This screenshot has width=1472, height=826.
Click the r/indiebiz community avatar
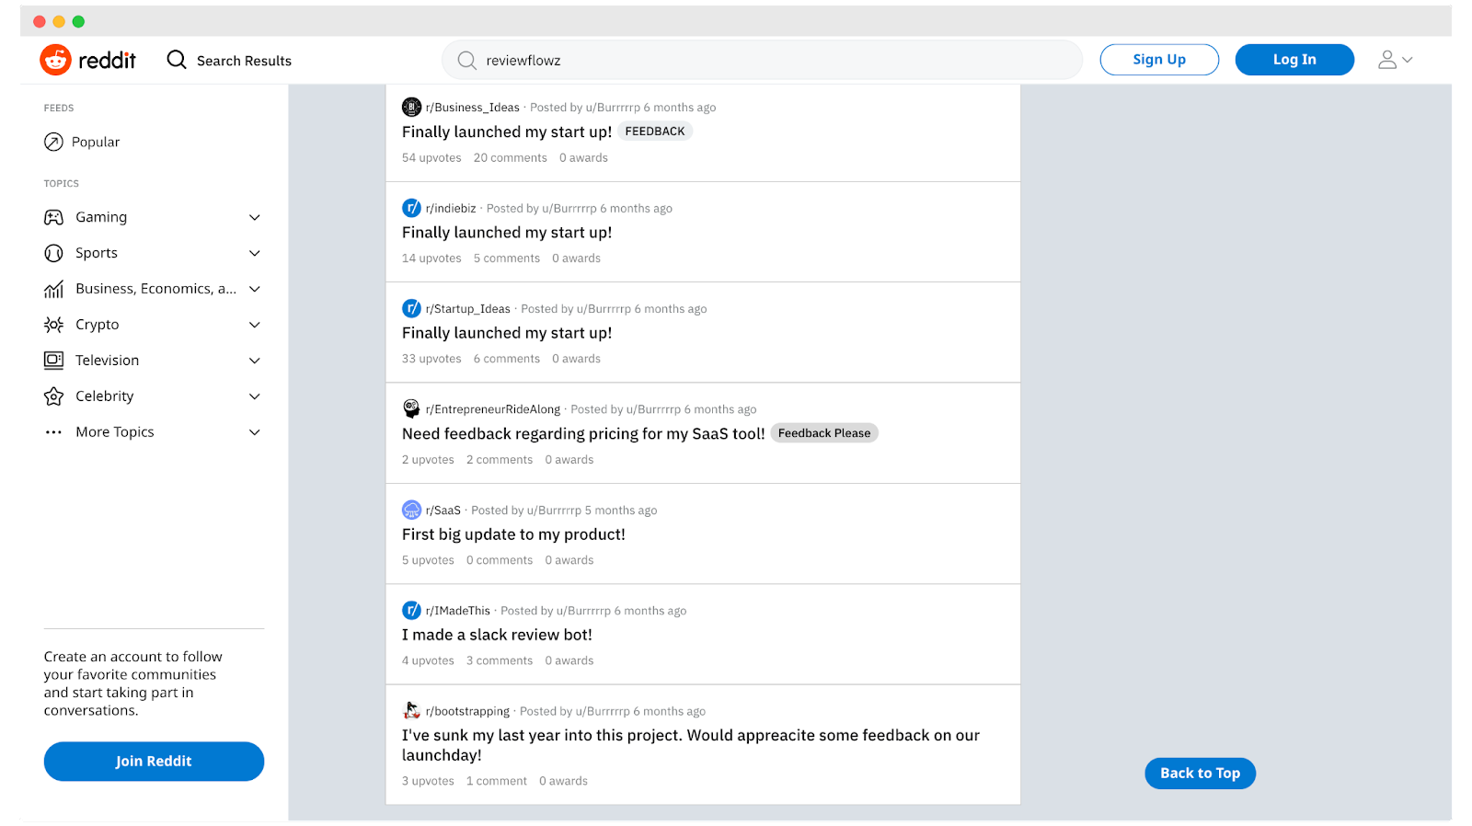[x=411, y=208]
